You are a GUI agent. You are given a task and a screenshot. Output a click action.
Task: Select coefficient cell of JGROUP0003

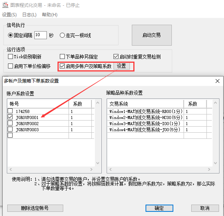click(80, 130)
